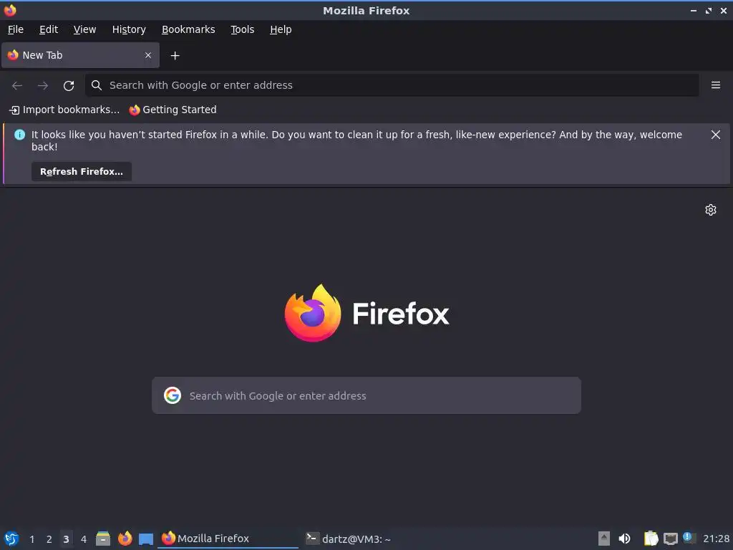Launch Firefox from taskbar quick launch
733x550 pixels.
(125, 539)
